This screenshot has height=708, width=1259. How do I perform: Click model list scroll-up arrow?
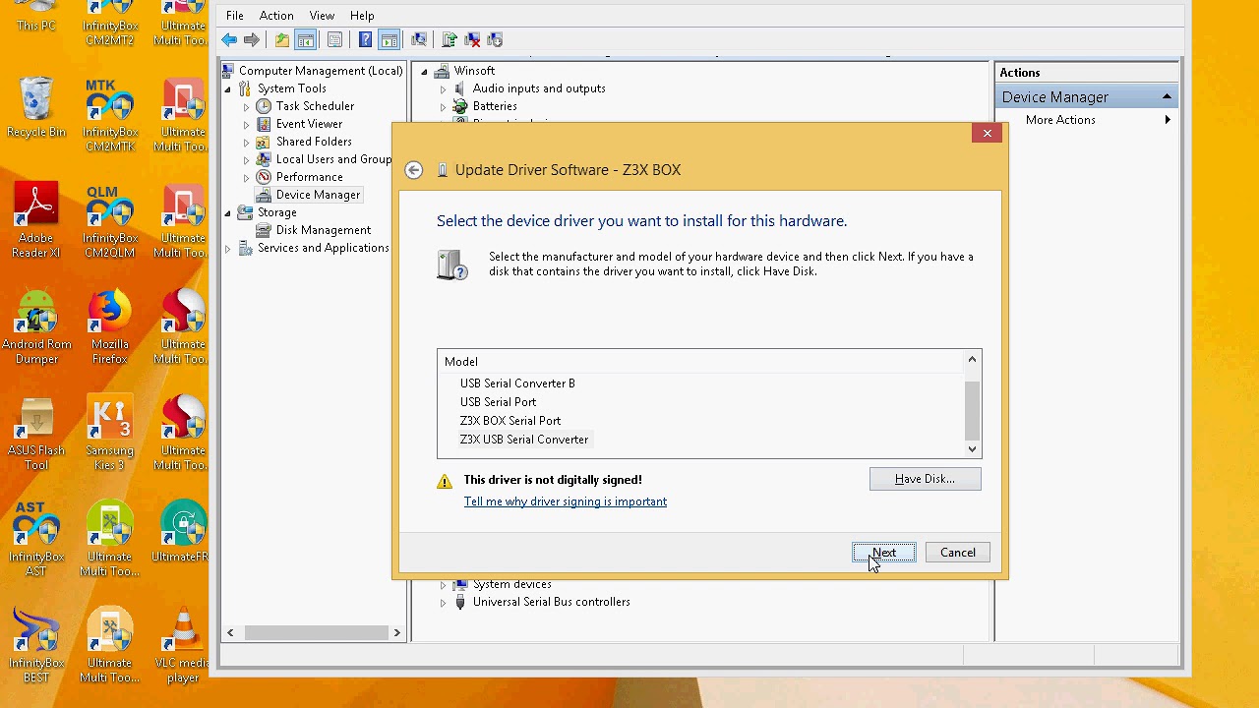coord(973,360)
